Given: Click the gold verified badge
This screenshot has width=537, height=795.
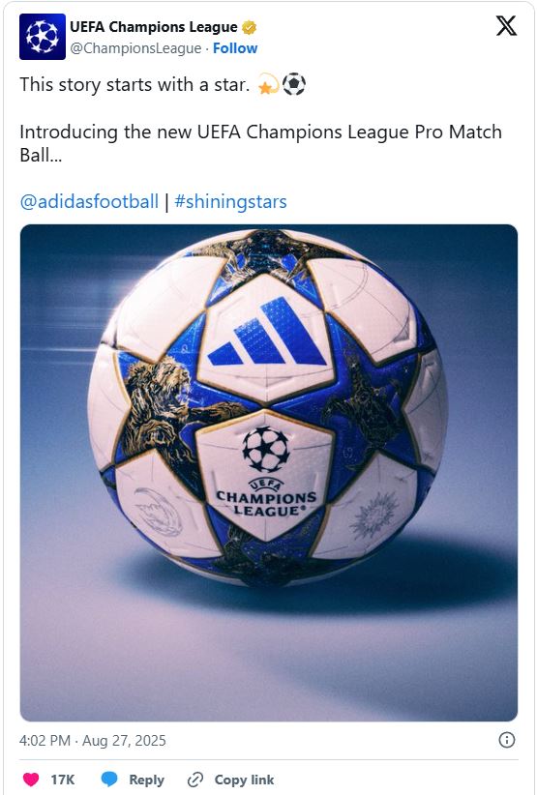Looking at the screenshot, I should coord(249,27).
